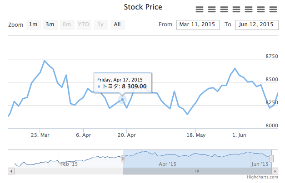Viewport: 285px width, 183px height.
Task: Click the navigator's left range handle
Action: pyautogui.click(x=123, y=159)
